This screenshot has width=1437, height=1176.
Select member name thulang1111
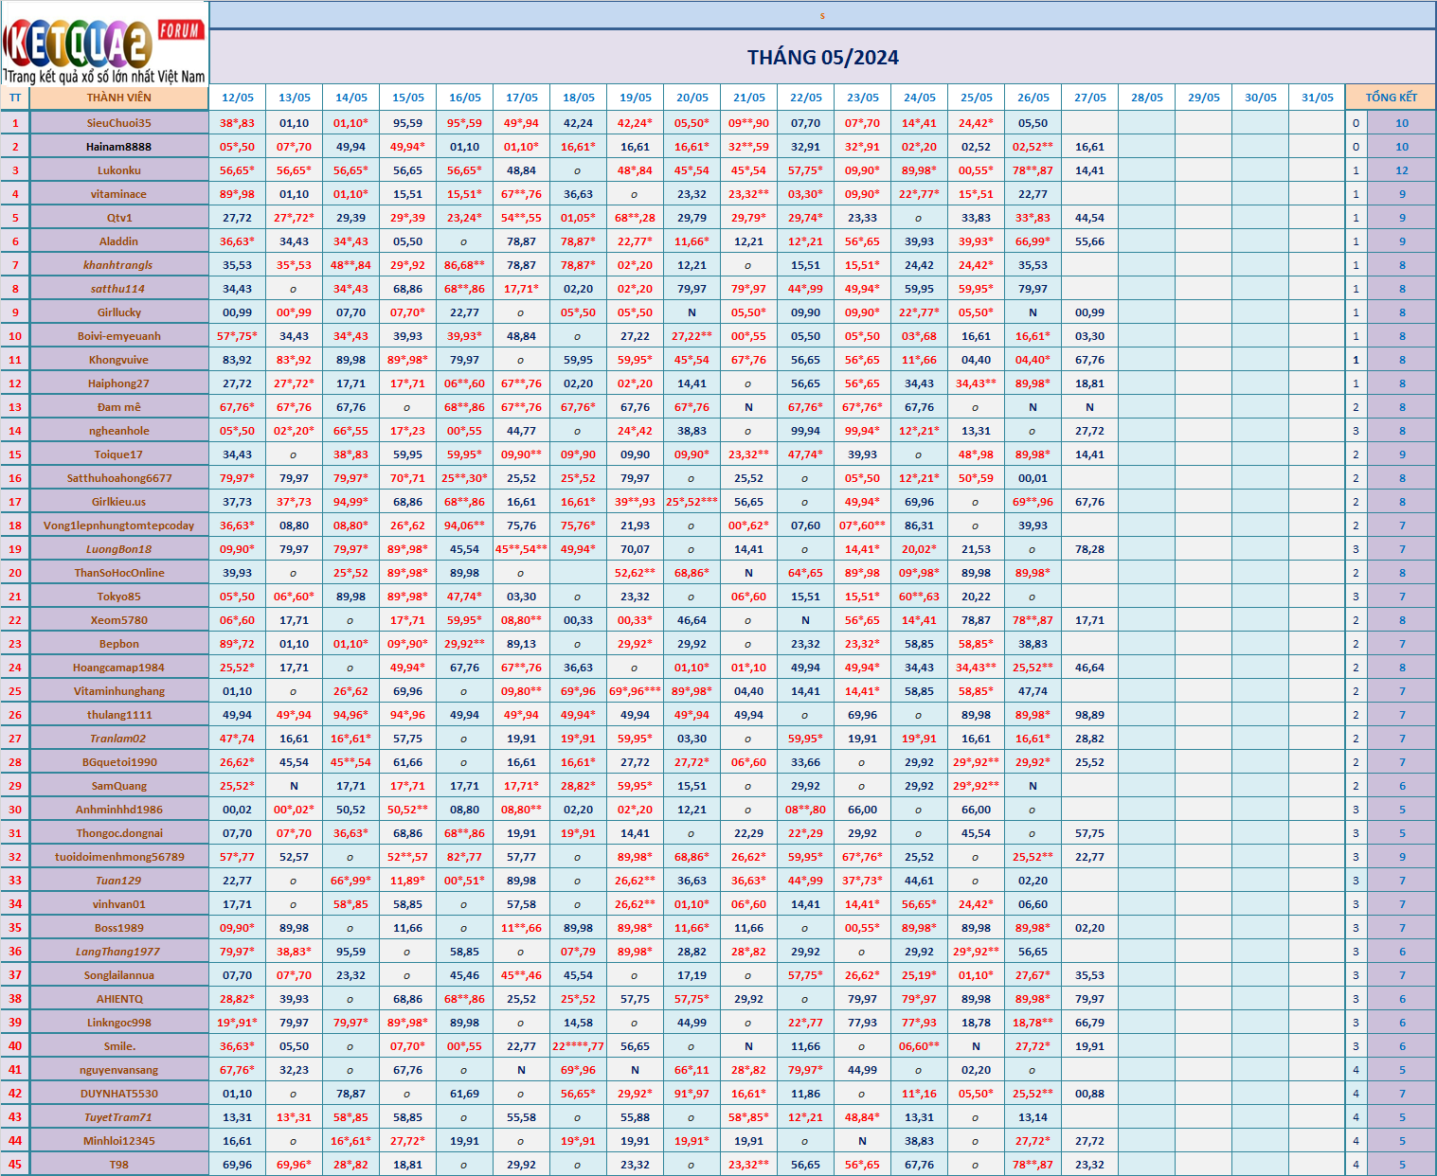(x=119, y=715)
